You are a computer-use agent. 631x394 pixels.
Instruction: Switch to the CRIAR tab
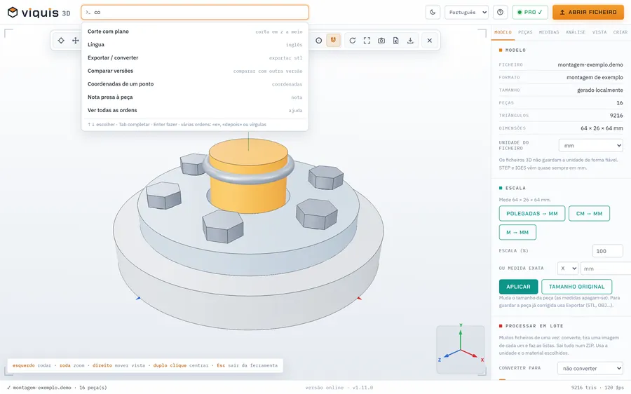pos(620,32)
